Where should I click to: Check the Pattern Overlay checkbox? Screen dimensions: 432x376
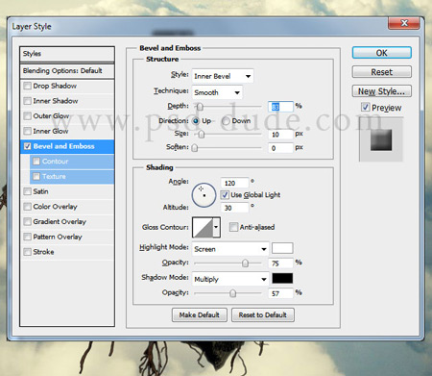[x=28, y=237]
